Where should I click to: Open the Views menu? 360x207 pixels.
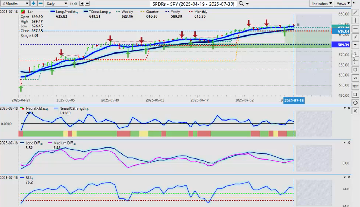pos(342,4)
